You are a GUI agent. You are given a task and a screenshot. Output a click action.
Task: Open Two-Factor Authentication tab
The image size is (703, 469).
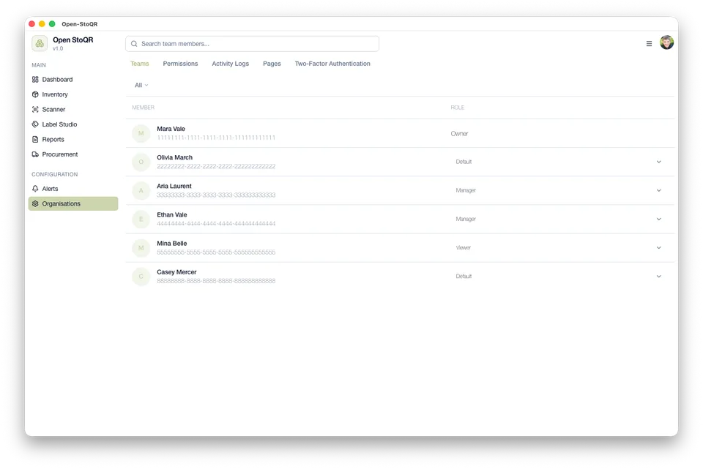coord(332,64)
